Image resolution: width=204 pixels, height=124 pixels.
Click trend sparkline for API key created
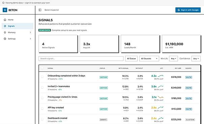pos(161,107)
